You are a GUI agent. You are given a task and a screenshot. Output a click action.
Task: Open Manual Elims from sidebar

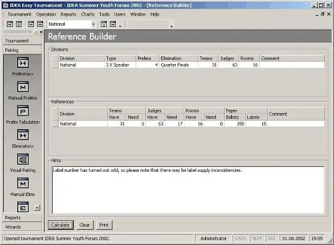pos(23,183)
